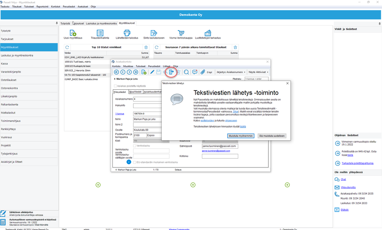The width and height of the screenshot is (382, 230).
Task: Click the magnifier search icon in Asiakaskortisto
Action: 186,72
